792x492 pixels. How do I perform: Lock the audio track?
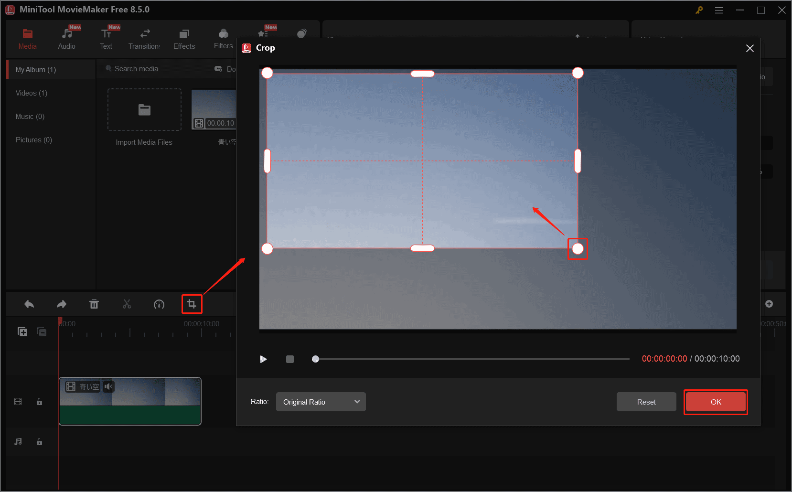pos(39,441)
